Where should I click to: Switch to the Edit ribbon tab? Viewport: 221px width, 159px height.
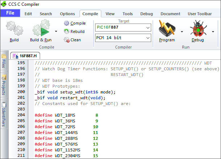pyautogui.click(x=28, y=14)
